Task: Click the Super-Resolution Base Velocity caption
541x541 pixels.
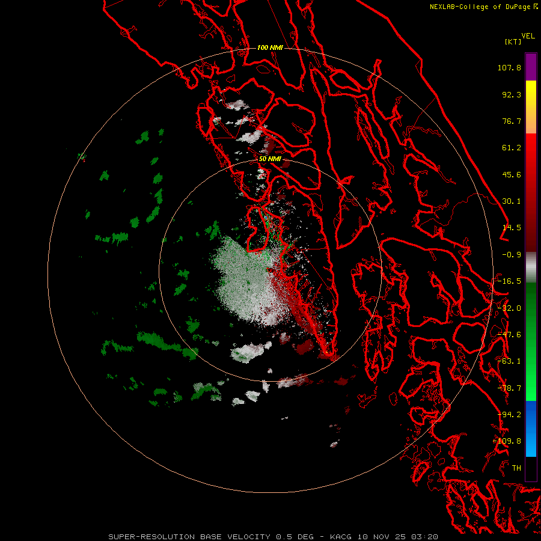Action: click(x=273, y=537)
